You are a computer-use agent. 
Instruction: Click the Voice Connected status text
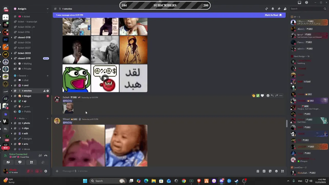point(18,154)
